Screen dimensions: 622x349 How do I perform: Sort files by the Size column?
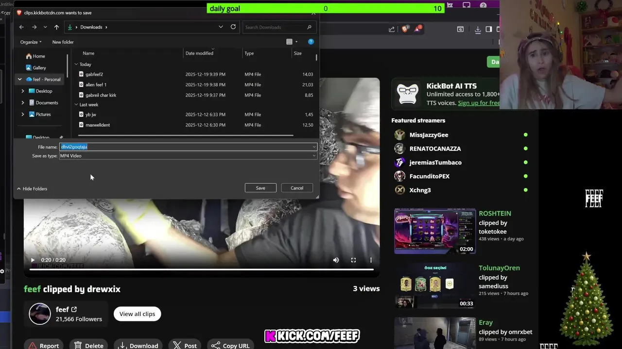pos(297,53)
